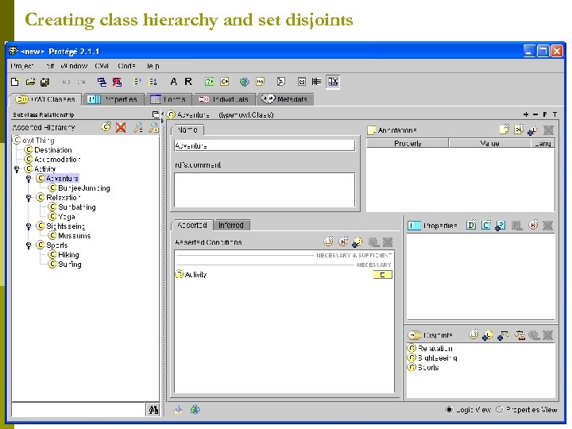Select the Properties View radio button
Screen dimensions: 572x429
click(x=499, y=410)
